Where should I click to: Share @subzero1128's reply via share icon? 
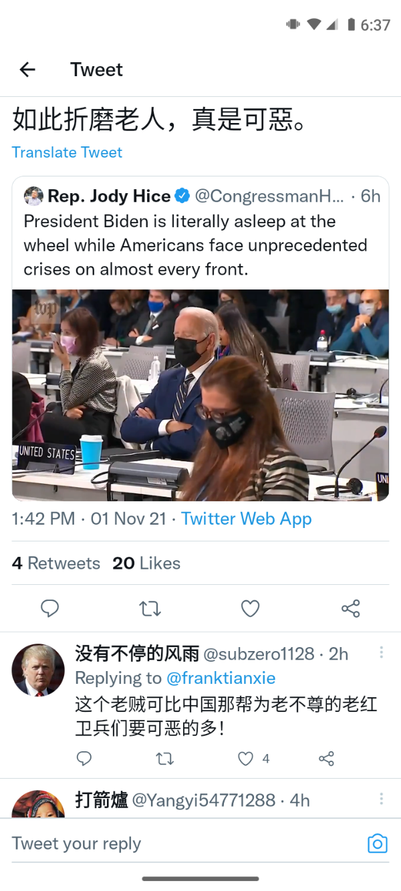[327, 759]
